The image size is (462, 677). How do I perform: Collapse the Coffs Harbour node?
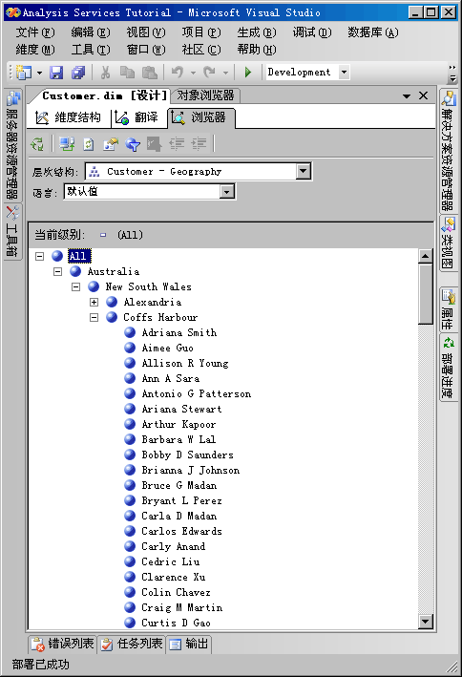pyautogui.click(x=94, y=317)
